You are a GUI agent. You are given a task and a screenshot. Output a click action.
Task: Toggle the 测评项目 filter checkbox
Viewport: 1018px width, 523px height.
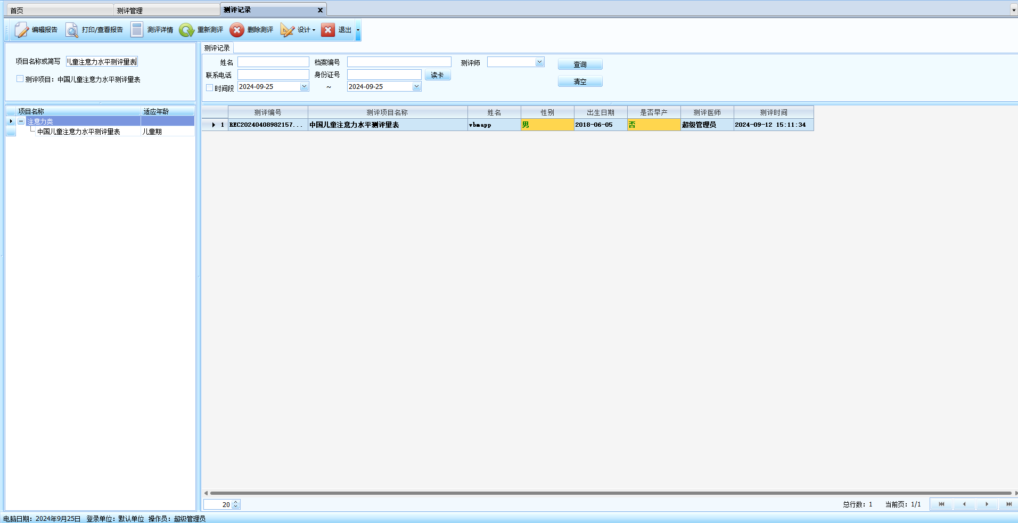[20, 79]
